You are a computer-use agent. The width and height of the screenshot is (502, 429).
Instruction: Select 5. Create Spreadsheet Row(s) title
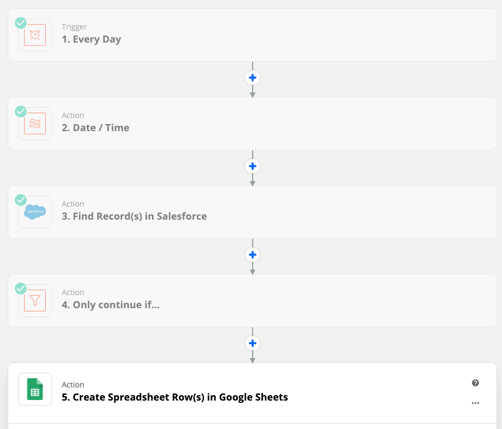click(175, 397)
